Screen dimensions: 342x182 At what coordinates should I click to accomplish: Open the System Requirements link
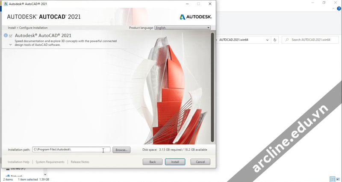50,162
